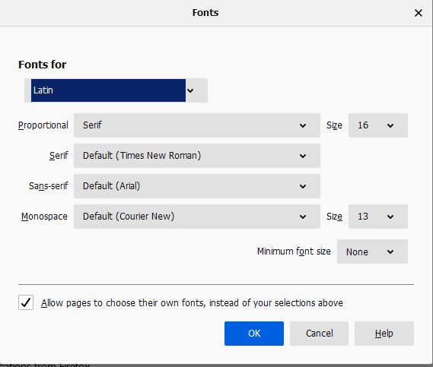Click the Cancel button

pyautogui.click(x=319, y=334)
